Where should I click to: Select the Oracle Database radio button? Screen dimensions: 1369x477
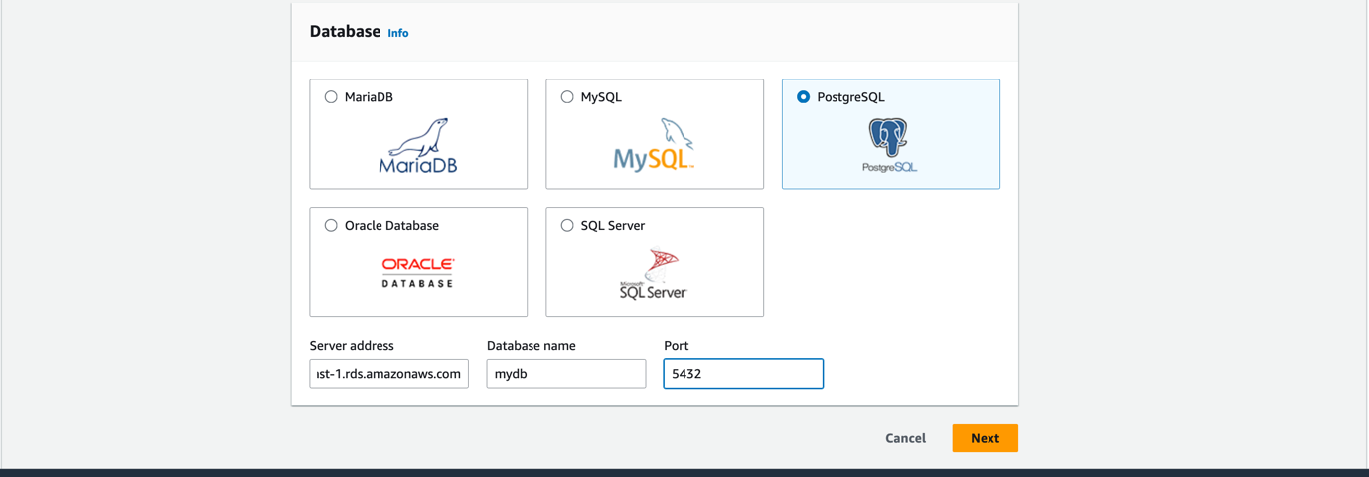[x=331, y=226]
